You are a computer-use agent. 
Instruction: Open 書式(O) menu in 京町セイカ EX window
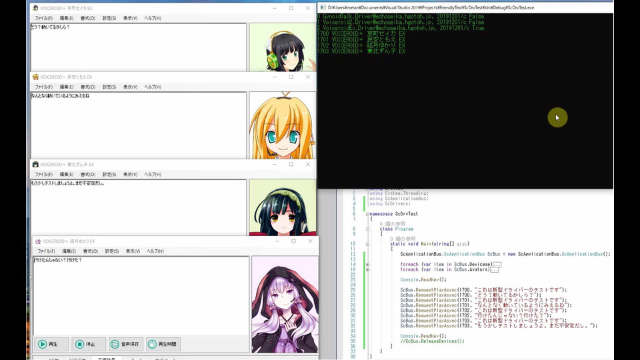(x=88, y=18)
